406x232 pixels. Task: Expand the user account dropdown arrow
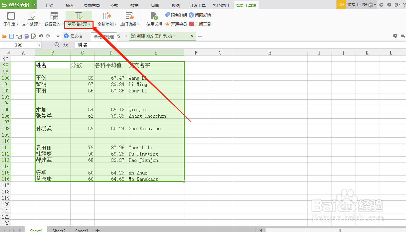pos(375,5)
